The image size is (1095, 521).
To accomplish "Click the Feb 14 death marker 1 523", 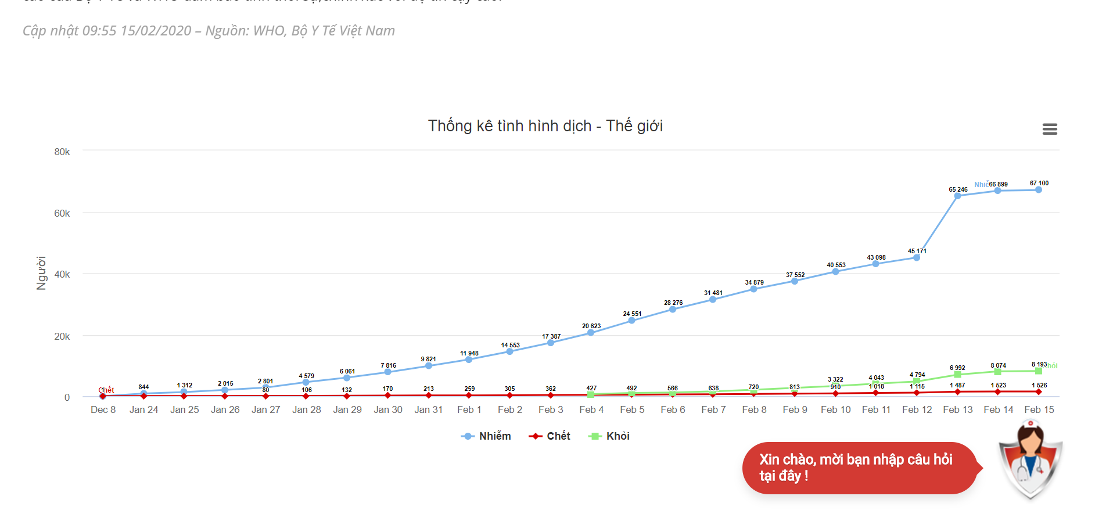I will tap(997, 392).
